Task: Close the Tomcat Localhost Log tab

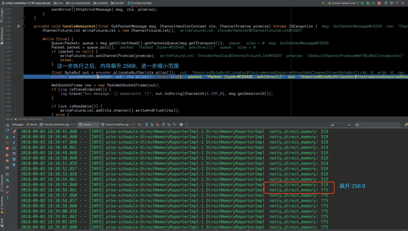Action: click(x=75, y=125)
